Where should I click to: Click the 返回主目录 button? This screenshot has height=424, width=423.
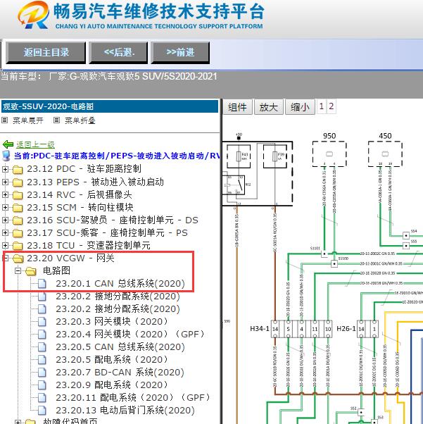pyautogui.click(x=46, y=52)
